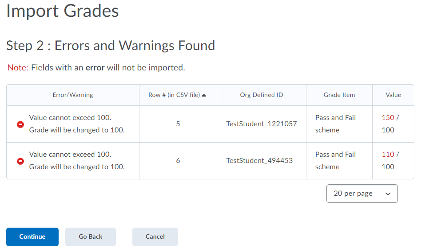Click the chevron in the per page selector
This screenshot has height=252, width=421.
(388, 194)
